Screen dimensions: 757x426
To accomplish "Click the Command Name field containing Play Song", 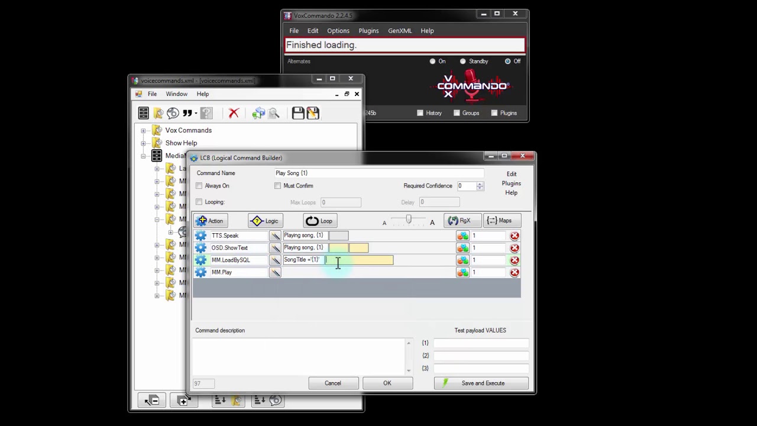I will [x=378, y=173].
